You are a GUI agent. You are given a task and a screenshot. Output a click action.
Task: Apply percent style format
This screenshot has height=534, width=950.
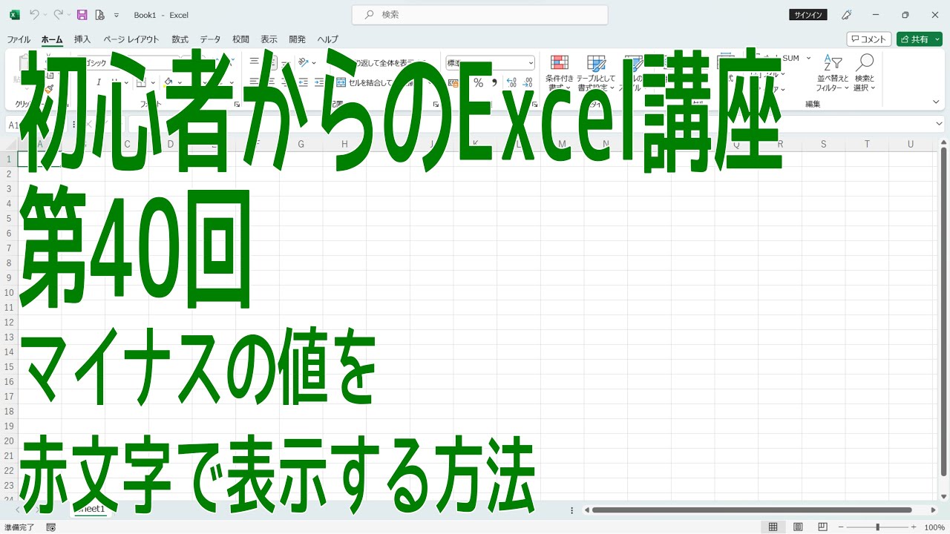(x=478, y=82)
